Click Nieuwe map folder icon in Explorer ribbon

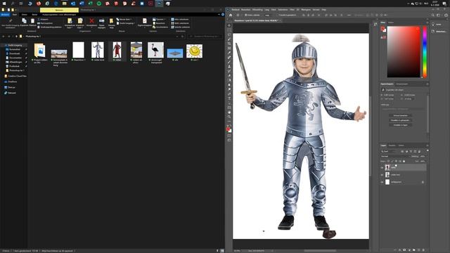click(x=111, y=21)
